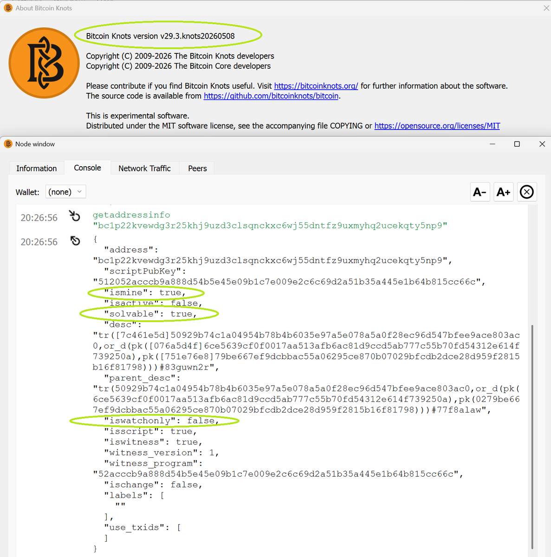Click the "ismine": true line

pyautogui.click(x=145, y=292)
